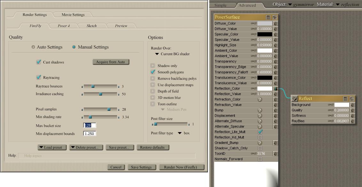Check Shadow_Catch_Only checkbox
The image size is (362, 187).
click(x=260, y=148)
